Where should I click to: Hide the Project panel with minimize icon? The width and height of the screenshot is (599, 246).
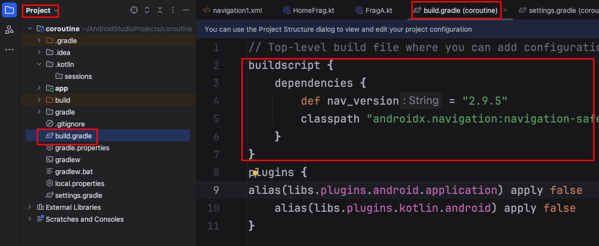[x=186, y=10]
